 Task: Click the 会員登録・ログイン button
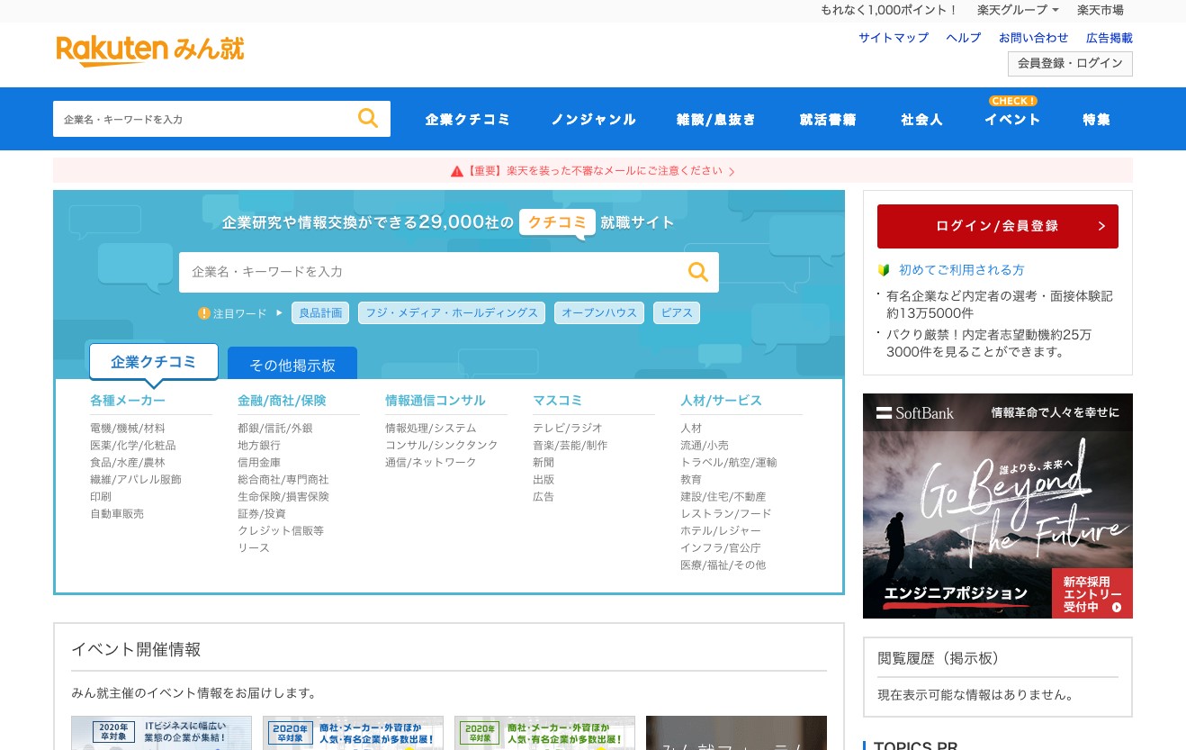coord(1070,64)
